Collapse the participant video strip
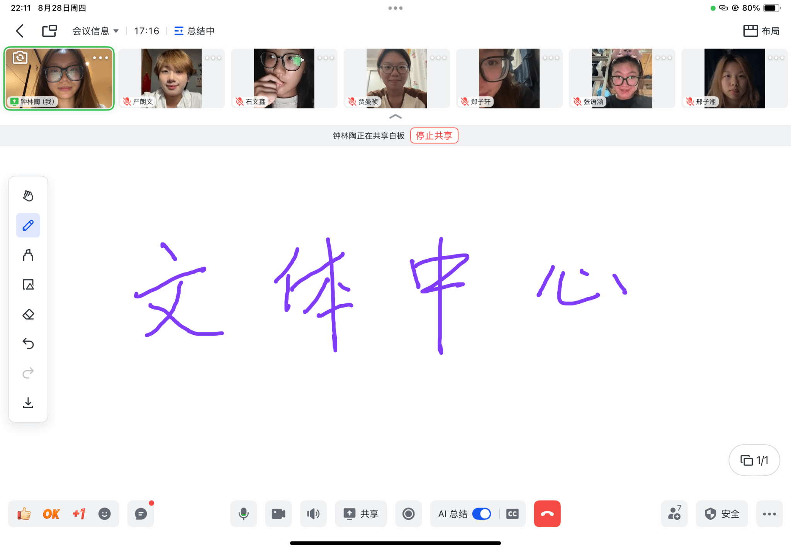This screenshot has height=550, width=791. [x=395, y=116]
